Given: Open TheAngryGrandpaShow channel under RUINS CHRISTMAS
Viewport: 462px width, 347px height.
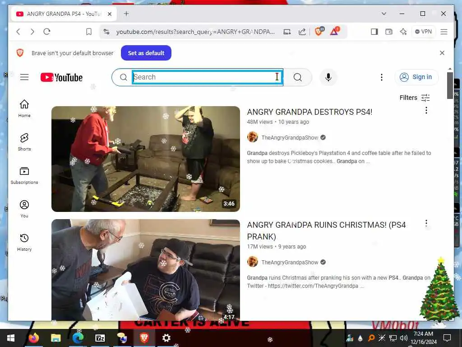Looking at the screenshot, I should (290, 263).
